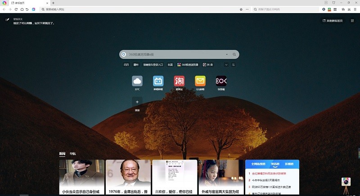Open the AI assistant icon in toolbar
The height and width of the screenshot is (196, 360).
click(x=33, y=9)
